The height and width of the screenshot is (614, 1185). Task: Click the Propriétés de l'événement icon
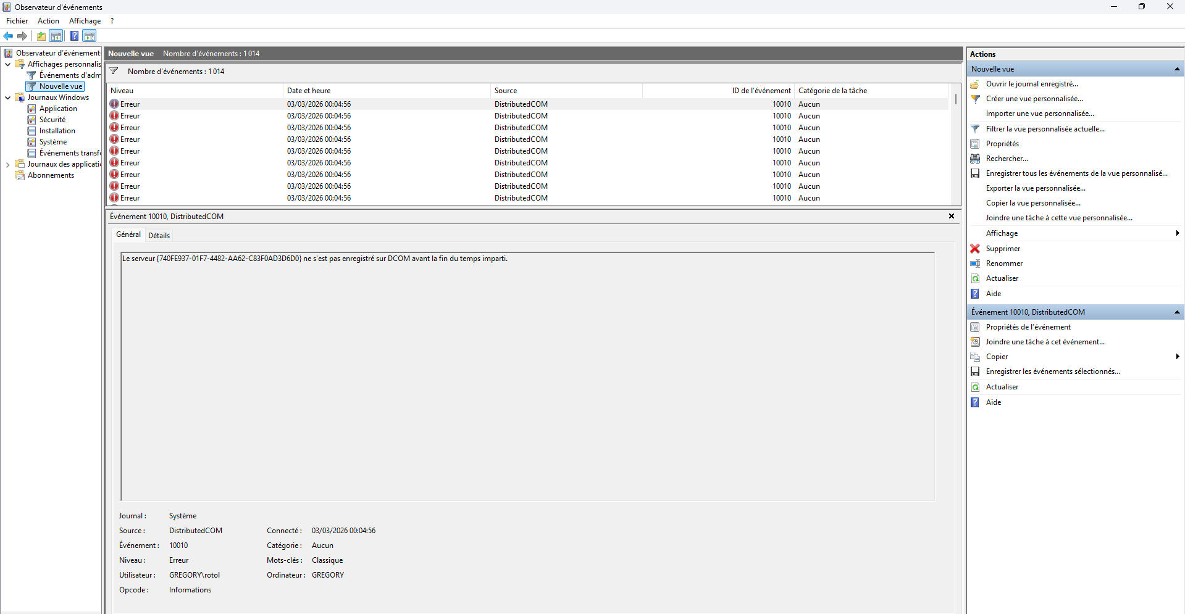click(x=975, y=327)
